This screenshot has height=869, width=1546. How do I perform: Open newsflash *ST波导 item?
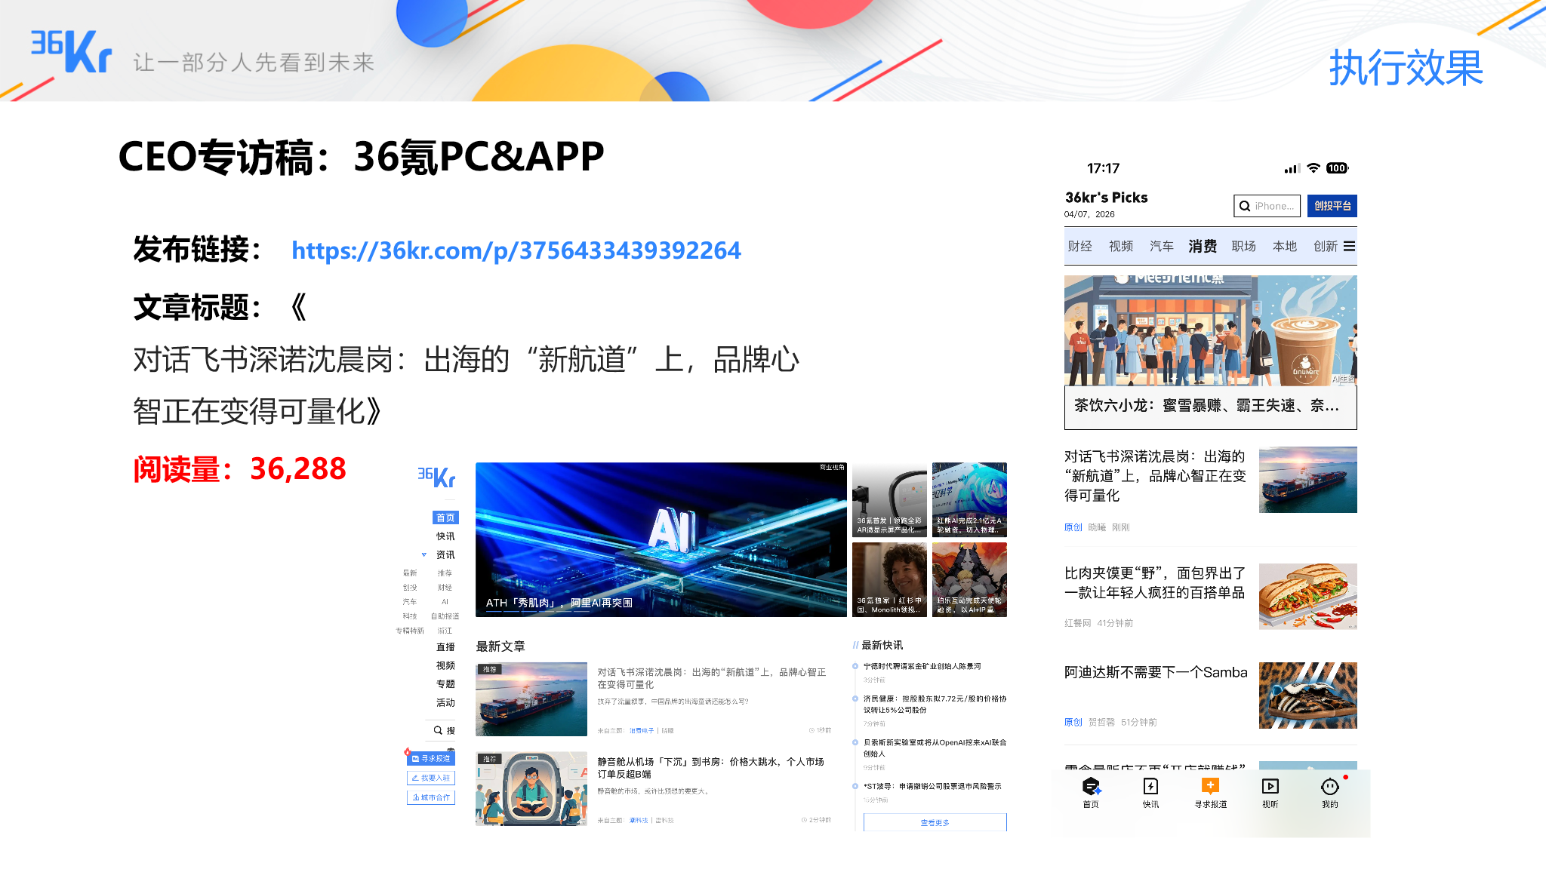[x=932, y=786]
